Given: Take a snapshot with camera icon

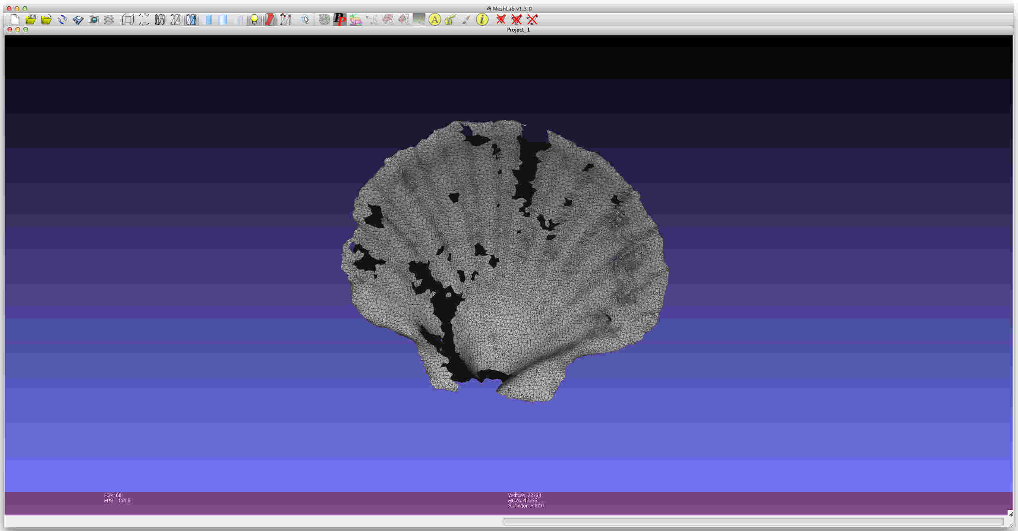Looking at the screenshot, I should [94, 19].
